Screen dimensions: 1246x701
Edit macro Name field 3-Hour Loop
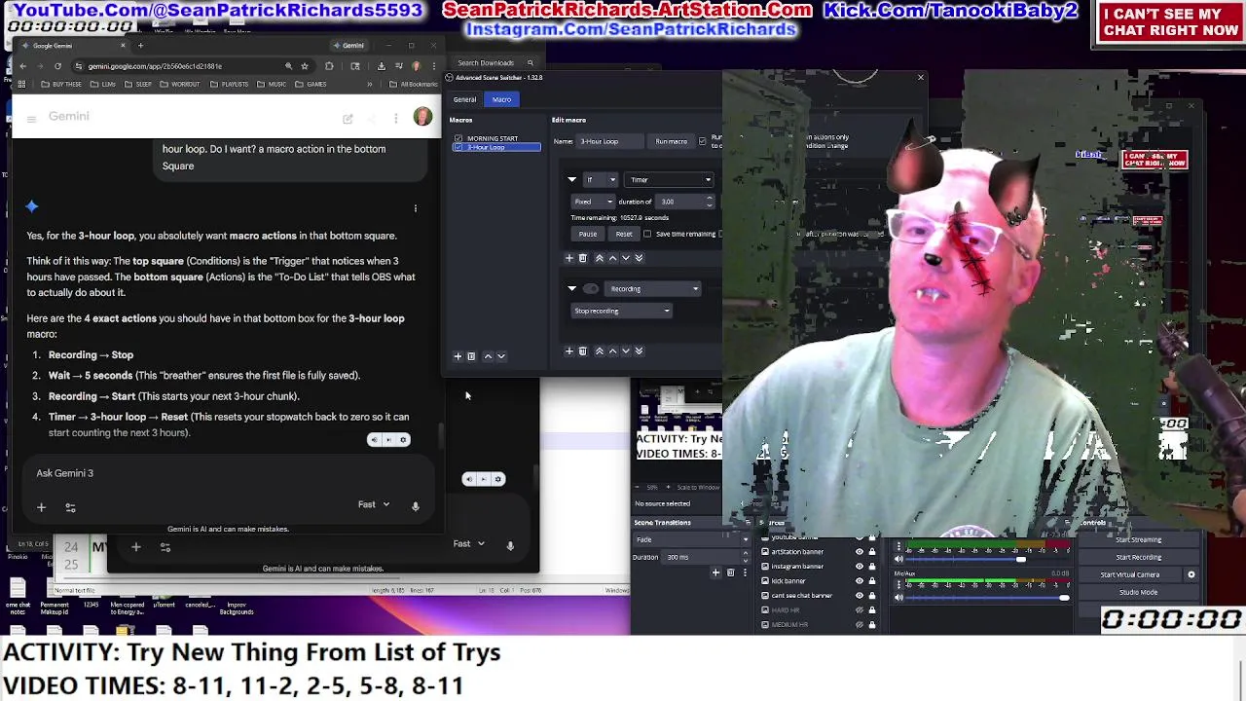[609, 141]
